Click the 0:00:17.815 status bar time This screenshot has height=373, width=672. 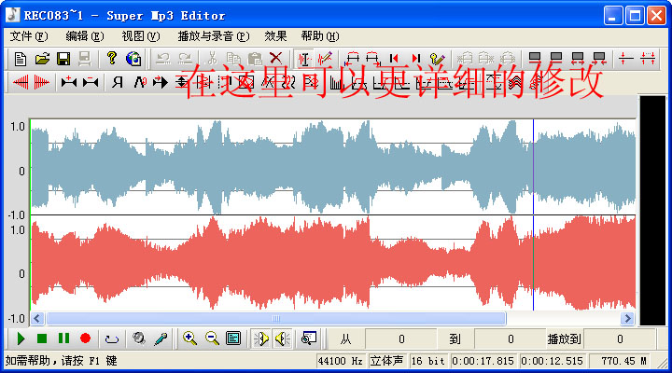coord(483,361)
